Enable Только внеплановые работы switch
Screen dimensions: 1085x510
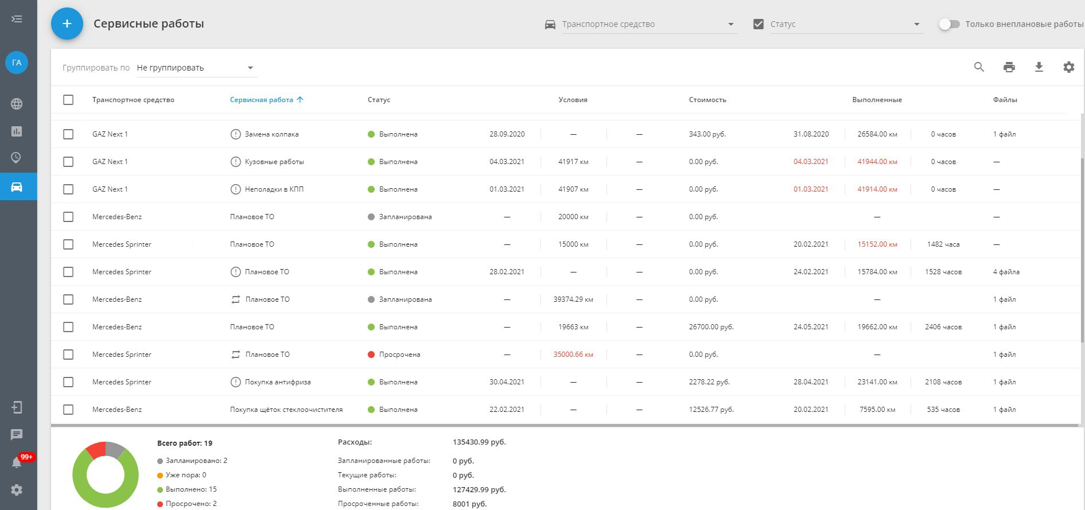point(949,24)
